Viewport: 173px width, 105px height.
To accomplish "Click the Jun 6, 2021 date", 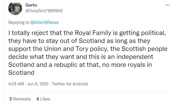I will click(38, 84).
